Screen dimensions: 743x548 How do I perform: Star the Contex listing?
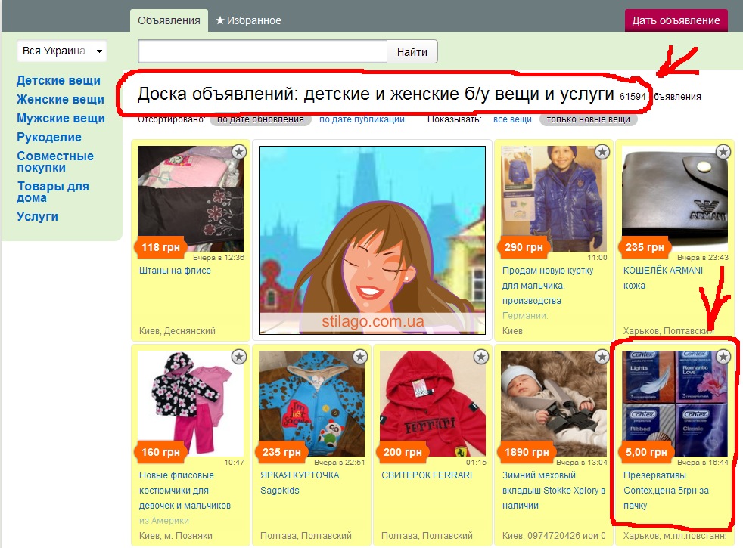point(723,356)
